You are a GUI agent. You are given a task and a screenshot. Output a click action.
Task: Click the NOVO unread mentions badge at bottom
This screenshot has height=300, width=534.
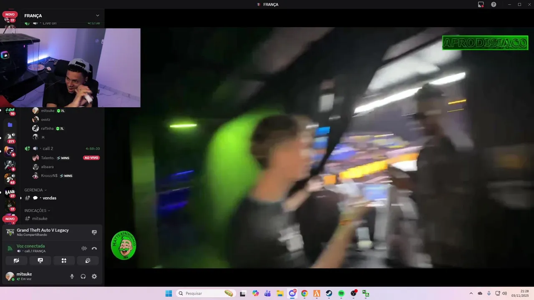pyautogui.click(x=10, y=219)
